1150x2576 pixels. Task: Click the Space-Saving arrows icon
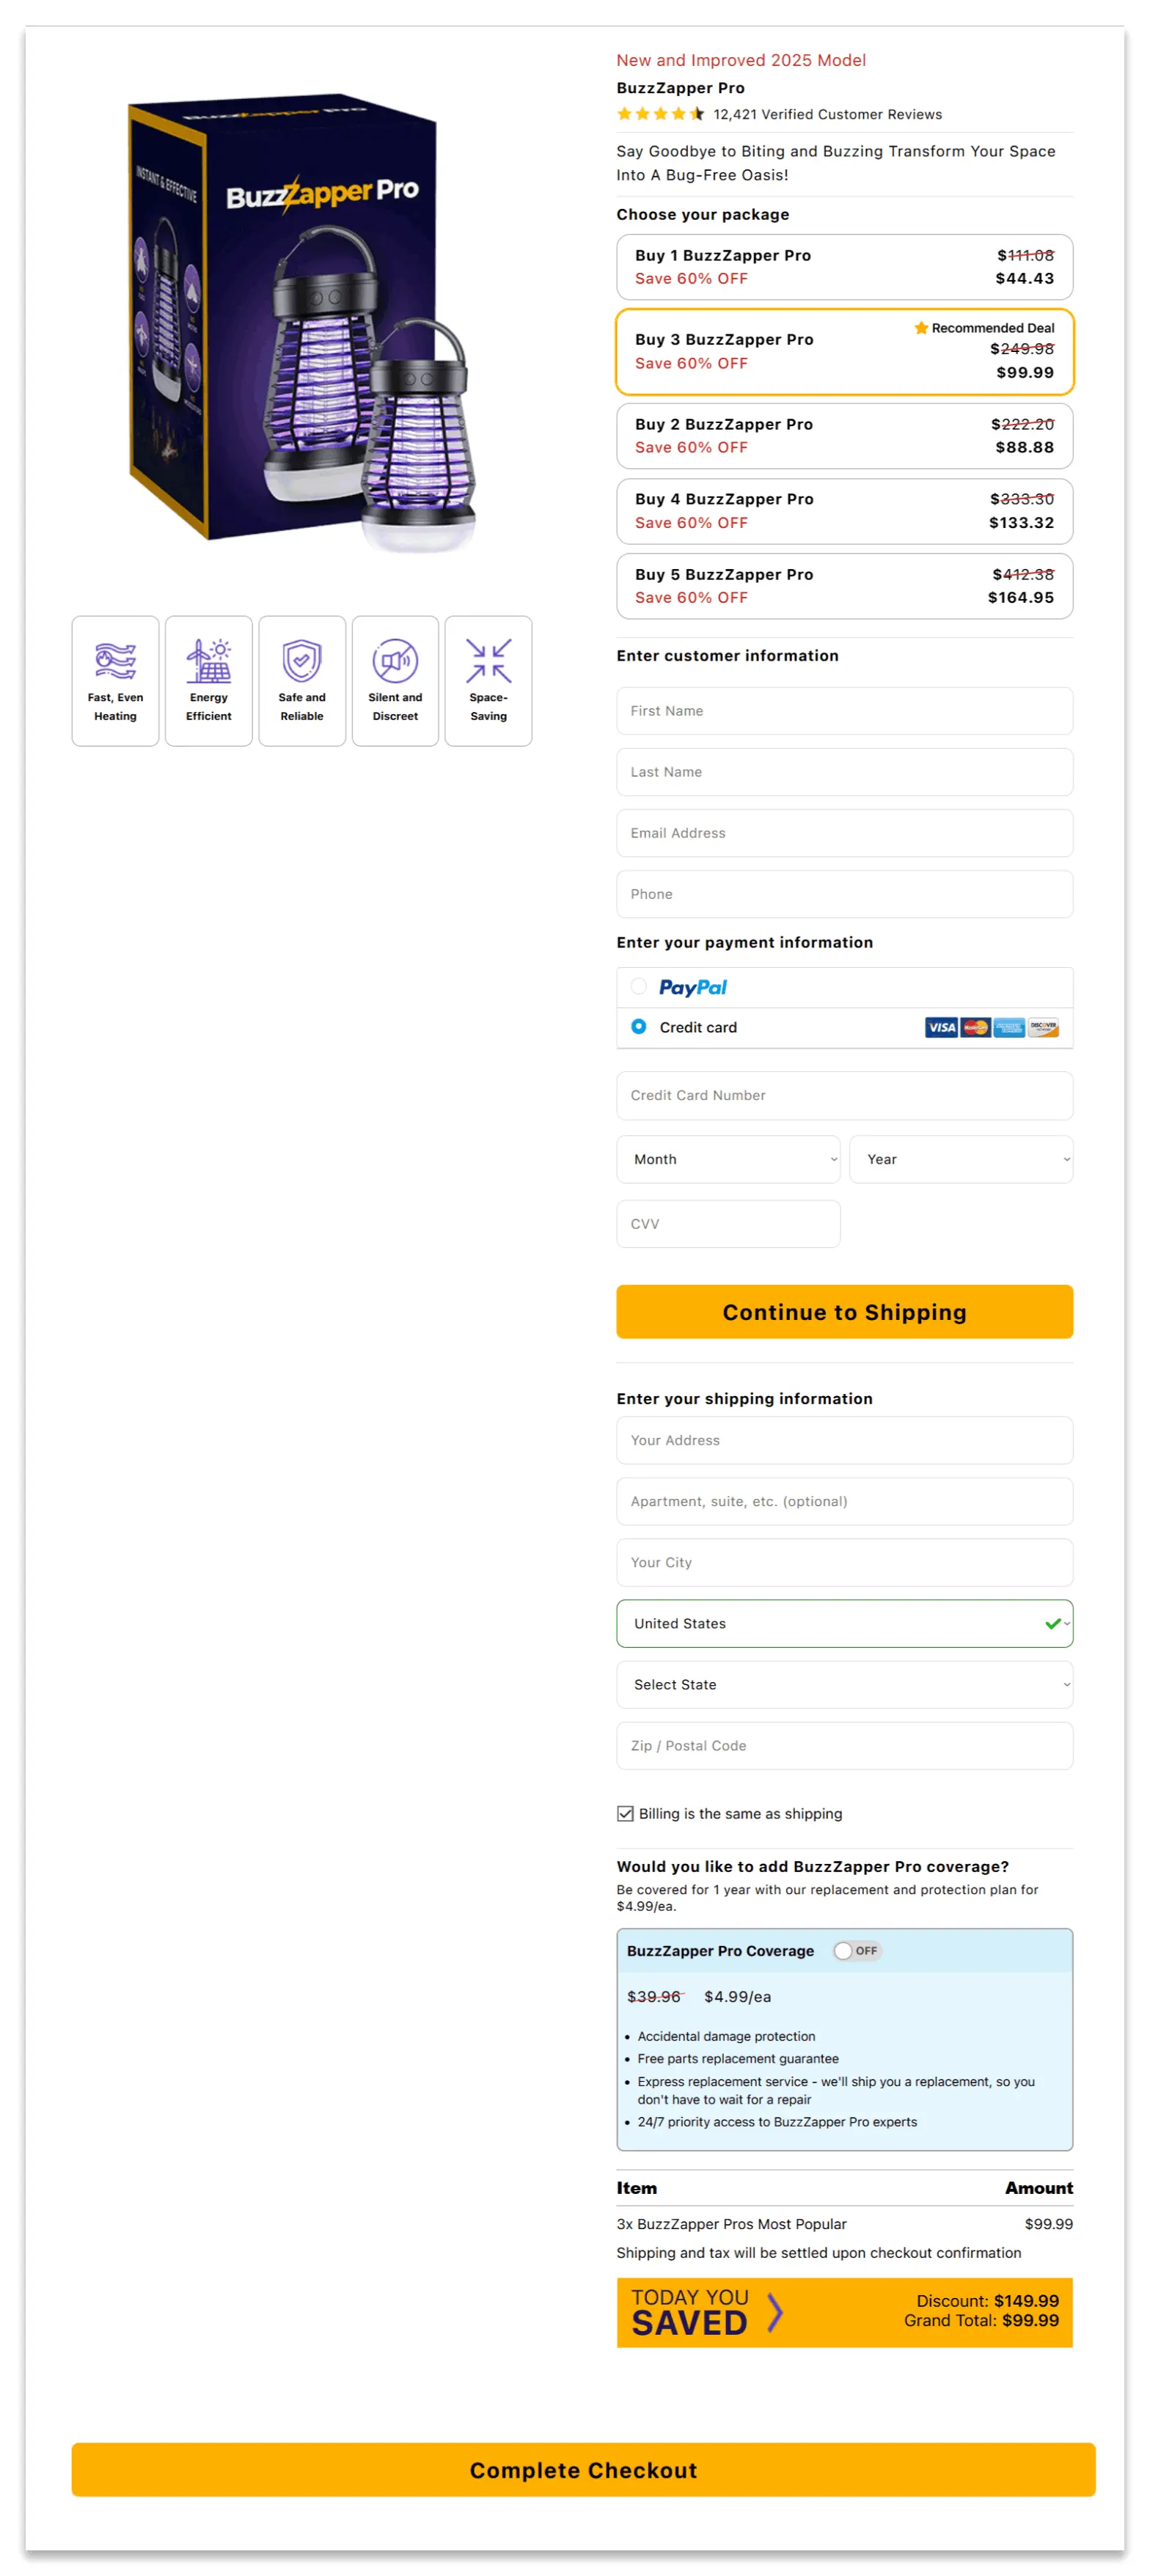[488, 660]
